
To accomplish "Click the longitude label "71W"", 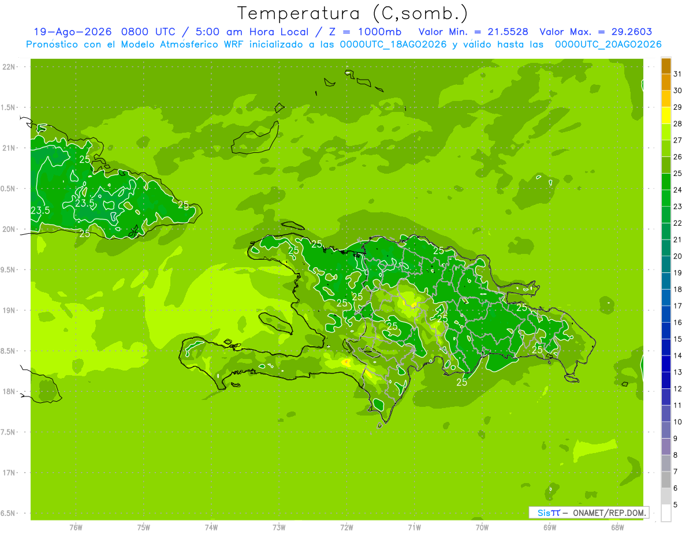I will (x=414, y=527).
